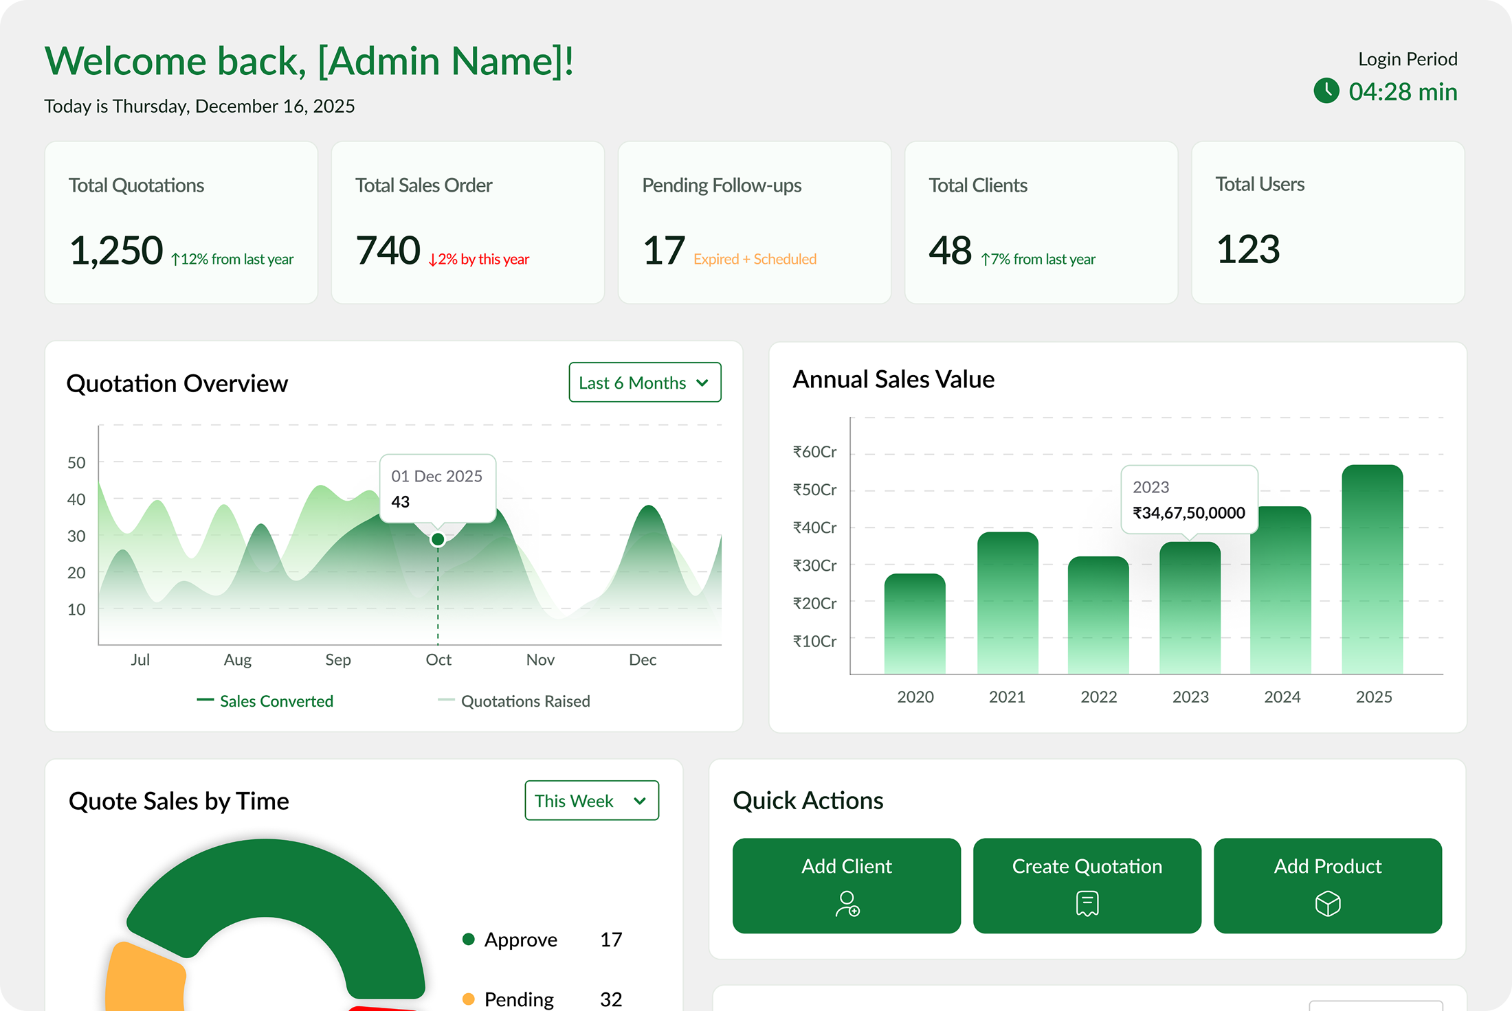Image resolution: width=1512 pixels, height=1011 pixels.
Task: Open the Total Quotations card
Action: tap(181, 223)
